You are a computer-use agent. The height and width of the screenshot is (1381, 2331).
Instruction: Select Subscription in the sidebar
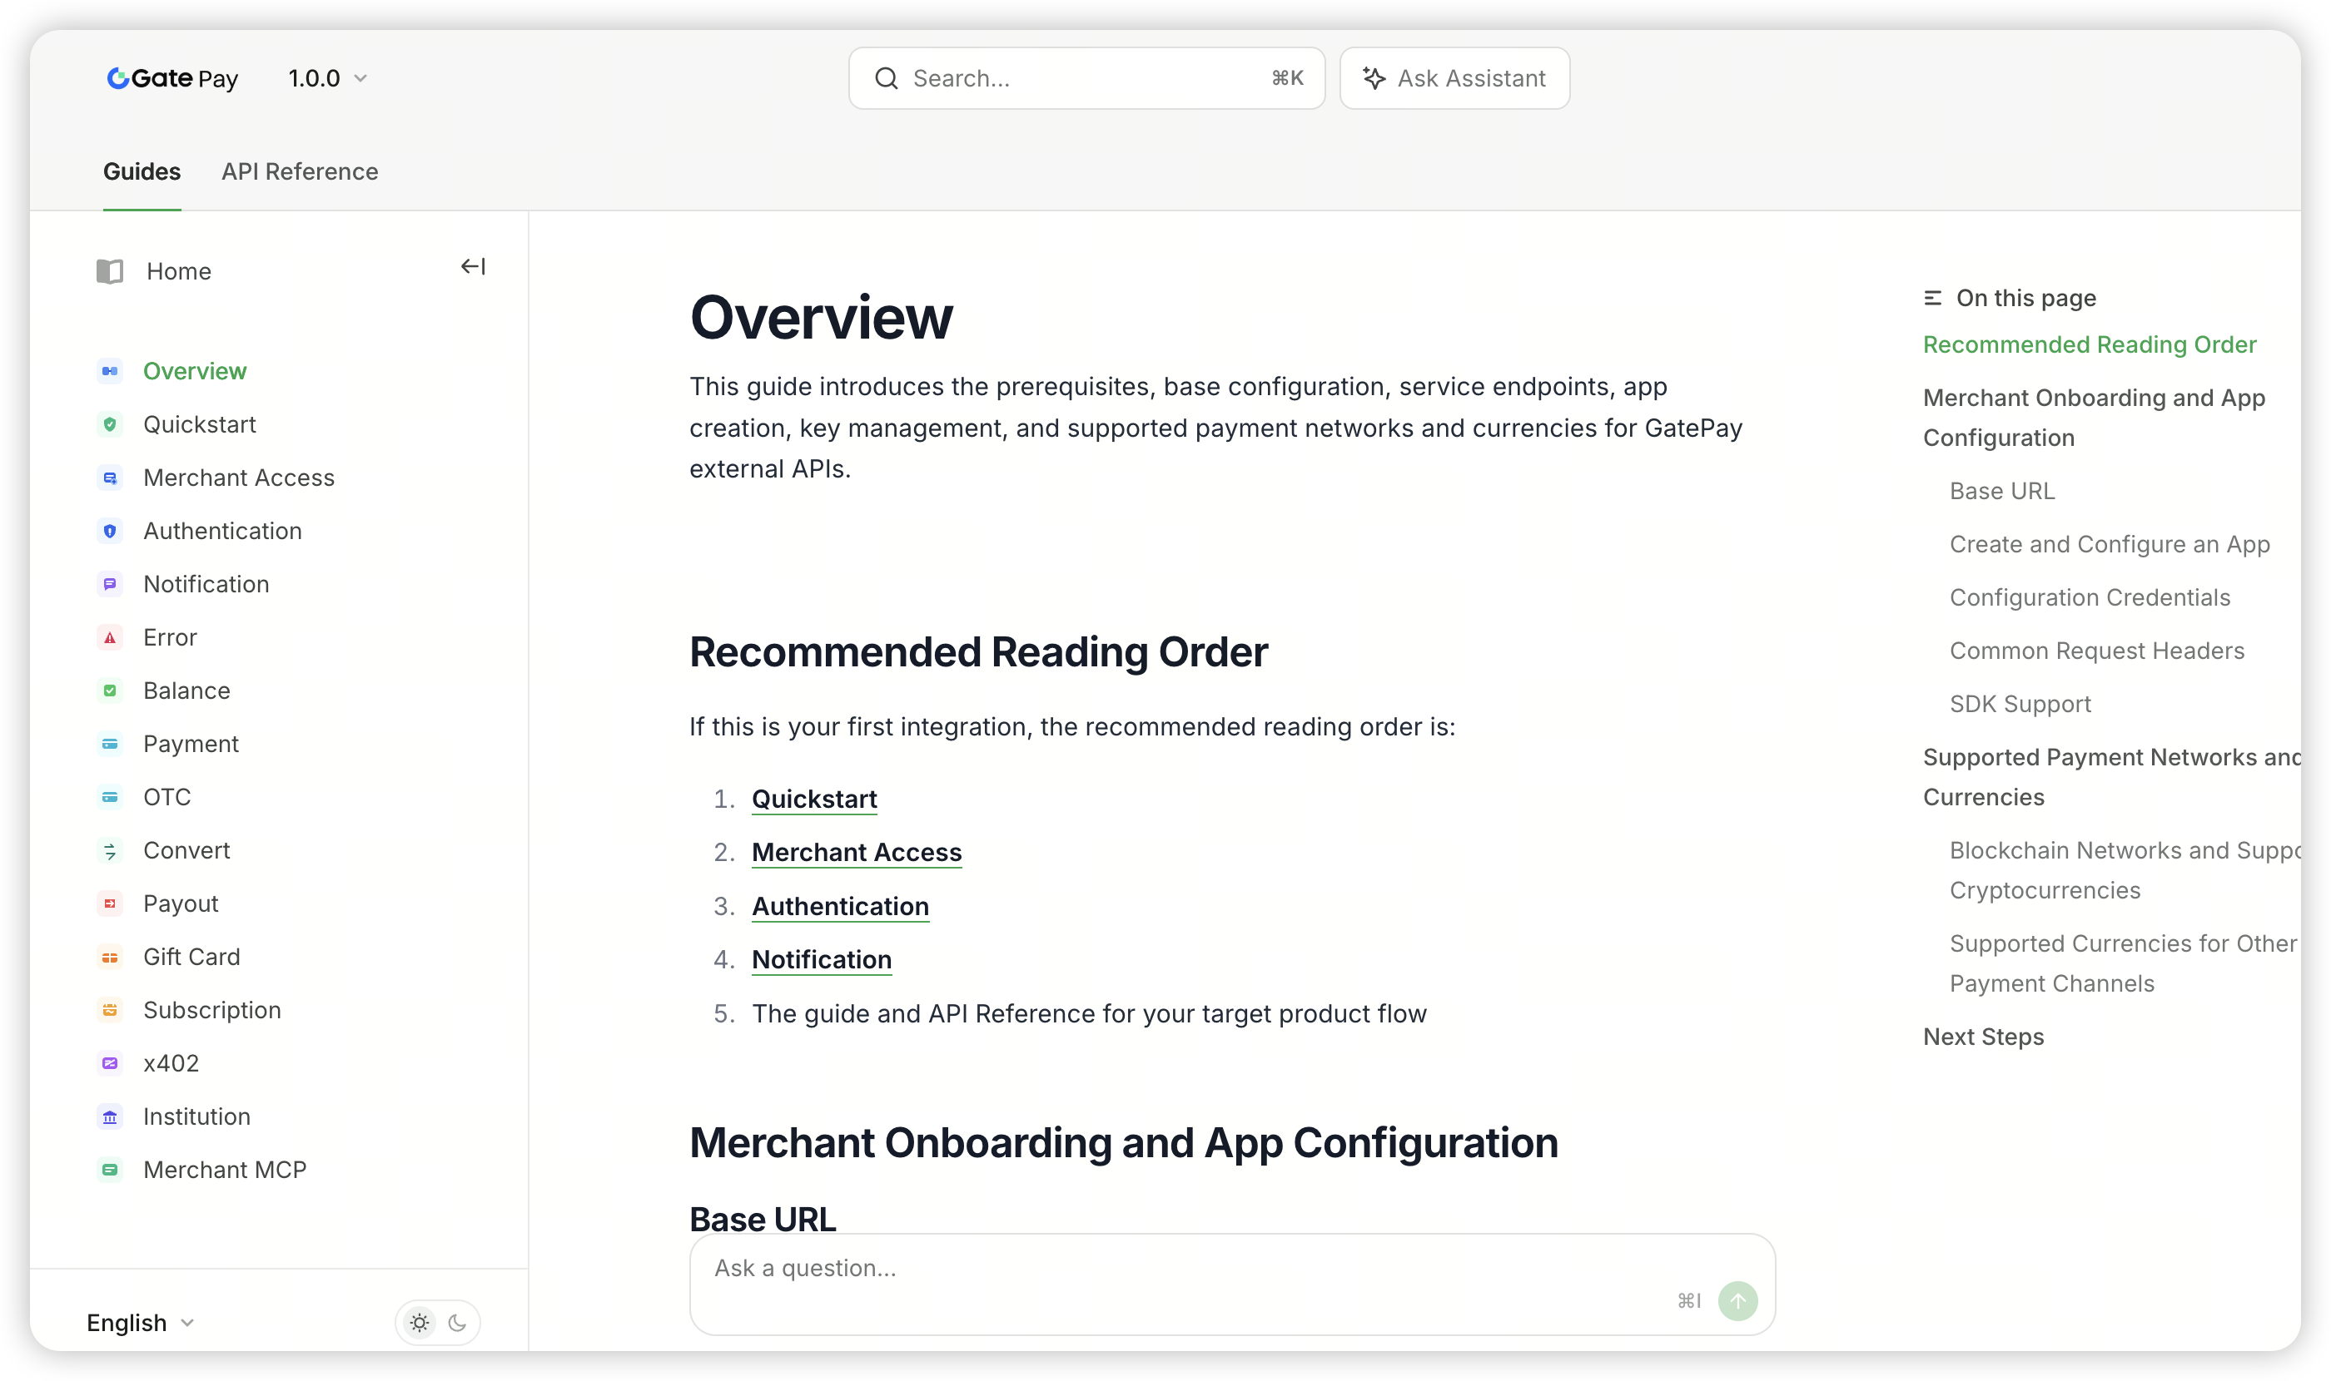click(x=212, y=1010)
